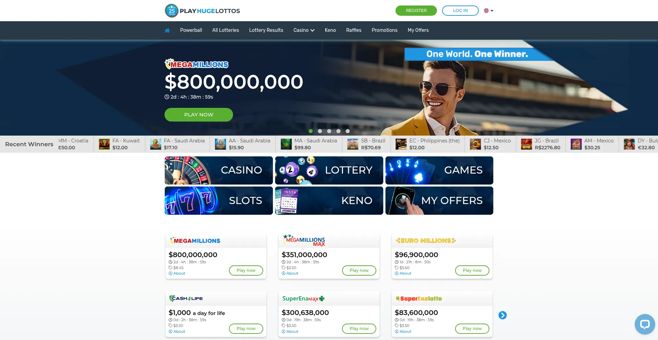Click the SuperEnalotto card logo

(418, 299)
